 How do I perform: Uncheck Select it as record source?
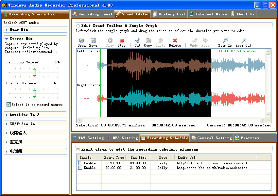pos(9,105)
